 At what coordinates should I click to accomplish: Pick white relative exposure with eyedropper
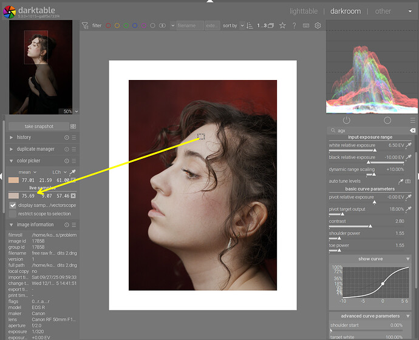click(x=409, y=145)
